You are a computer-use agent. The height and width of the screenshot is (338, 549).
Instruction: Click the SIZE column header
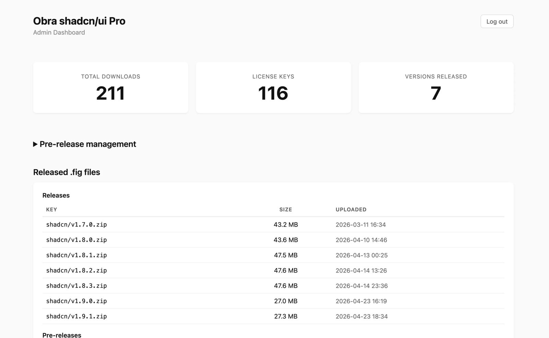pos(285,209)
